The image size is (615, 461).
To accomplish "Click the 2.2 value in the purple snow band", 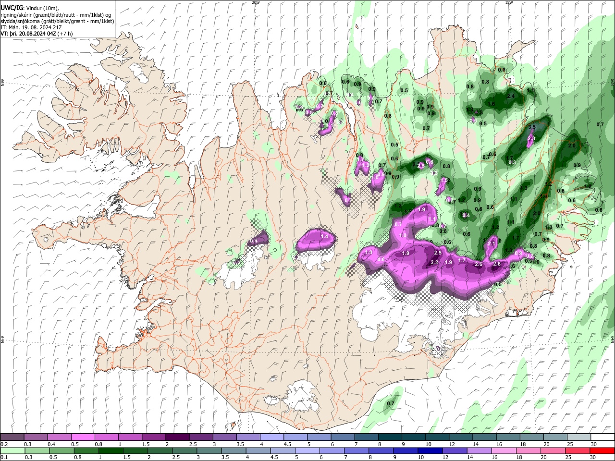I will pyautogui.click(x=434, y=262).
